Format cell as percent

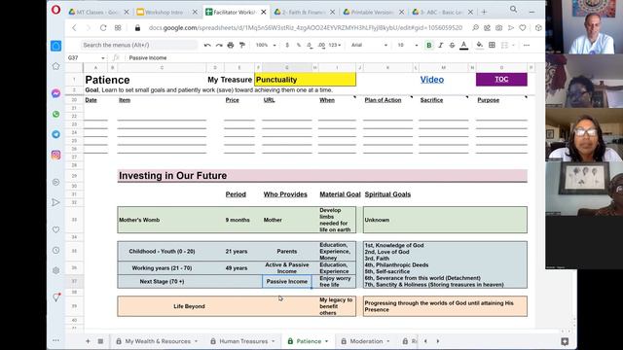pos(299,46)
